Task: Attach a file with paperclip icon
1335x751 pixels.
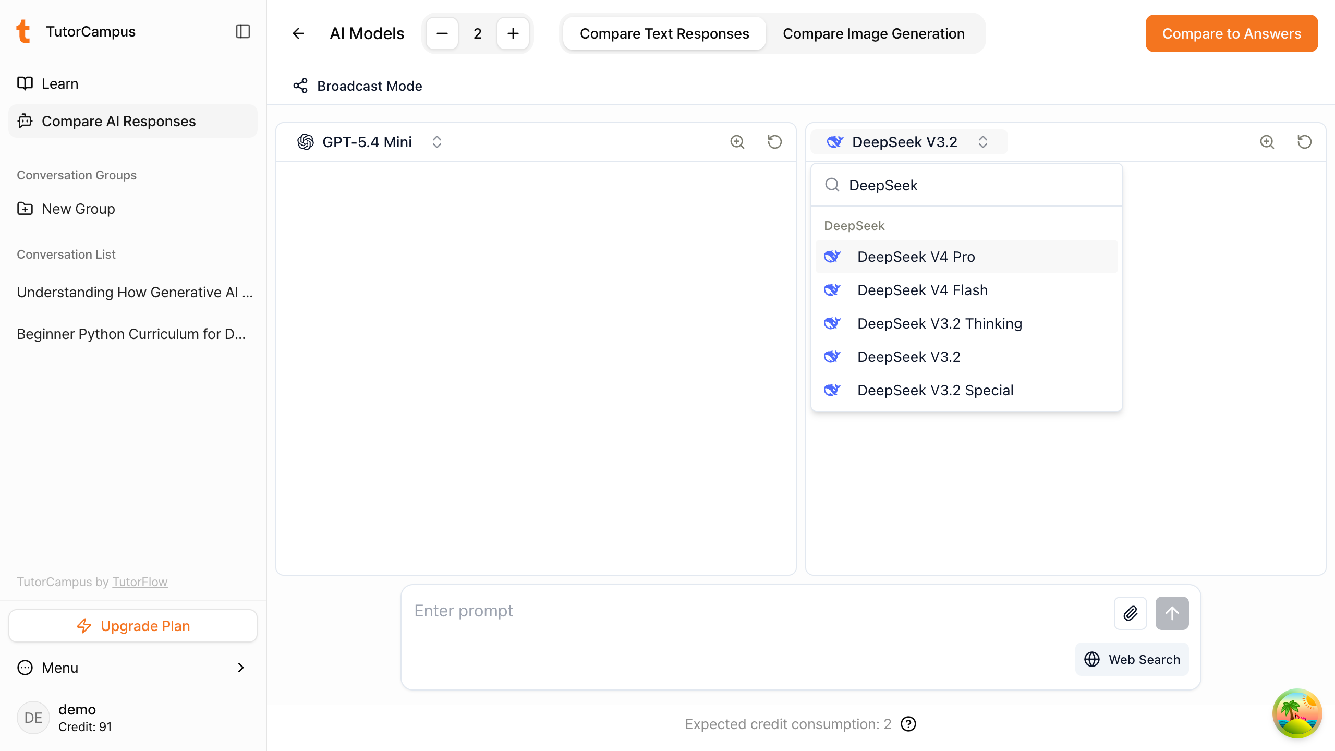Action: click(1131, 613)
